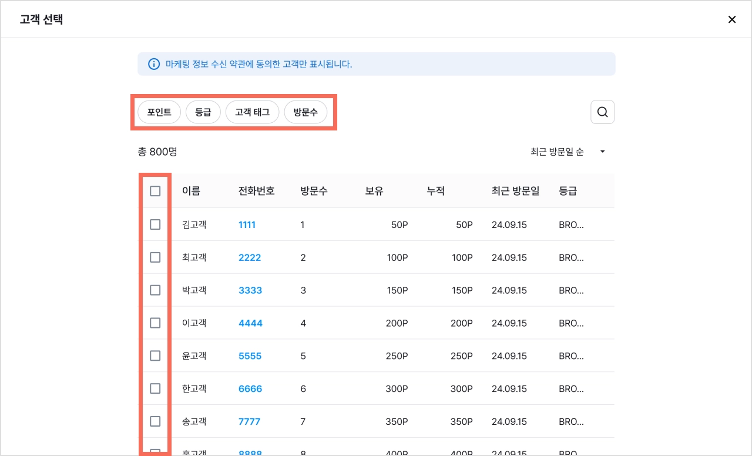Check the box for 송고객

155,422
